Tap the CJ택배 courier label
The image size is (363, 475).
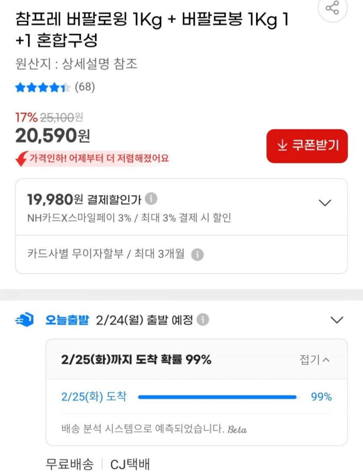point(130,465)
